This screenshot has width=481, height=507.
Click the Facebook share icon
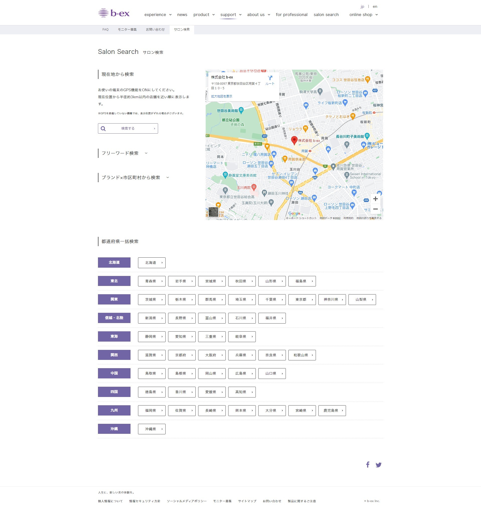tap(368, 464)
